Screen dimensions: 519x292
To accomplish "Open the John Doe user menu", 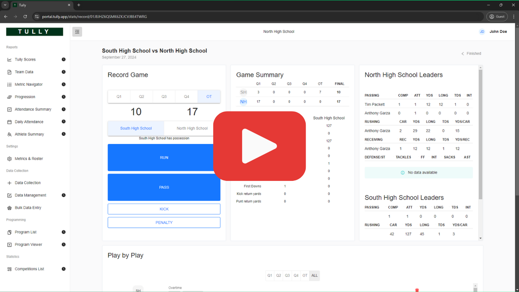I will (498, 32).
